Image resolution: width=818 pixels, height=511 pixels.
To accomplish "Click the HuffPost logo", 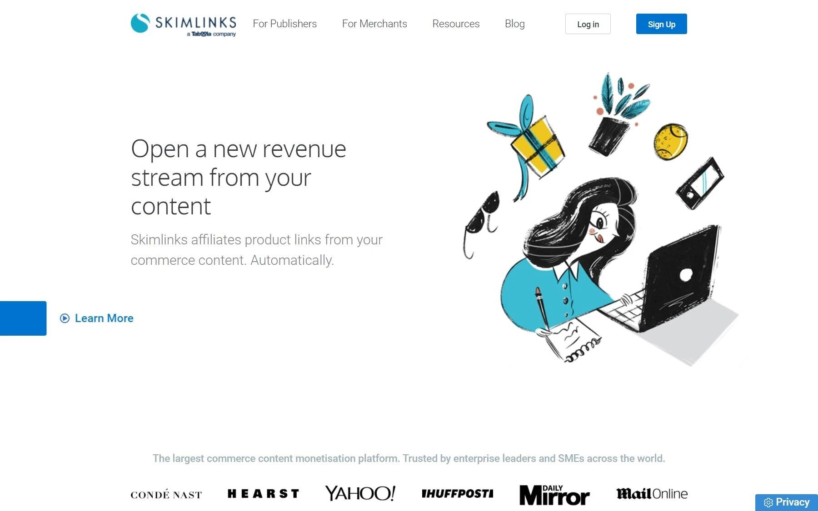I will click(458, 494).
